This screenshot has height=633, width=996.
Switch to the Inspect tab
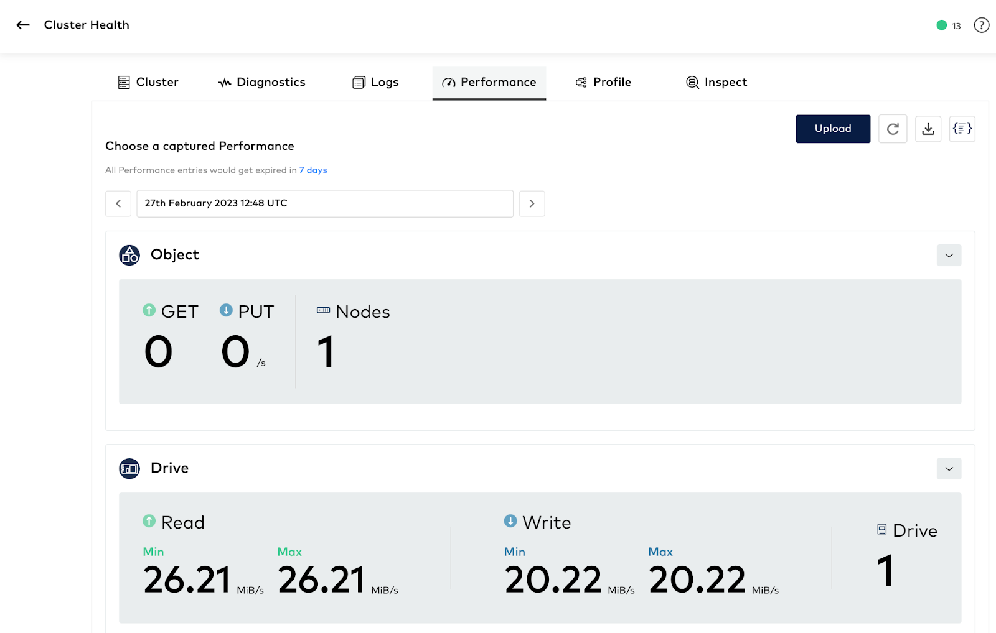716,82
